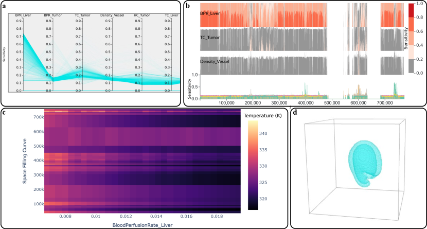Click the 335 tick on the temperature colorbar
This screenshot has width=427, height=229.
(x=263, y=150)
